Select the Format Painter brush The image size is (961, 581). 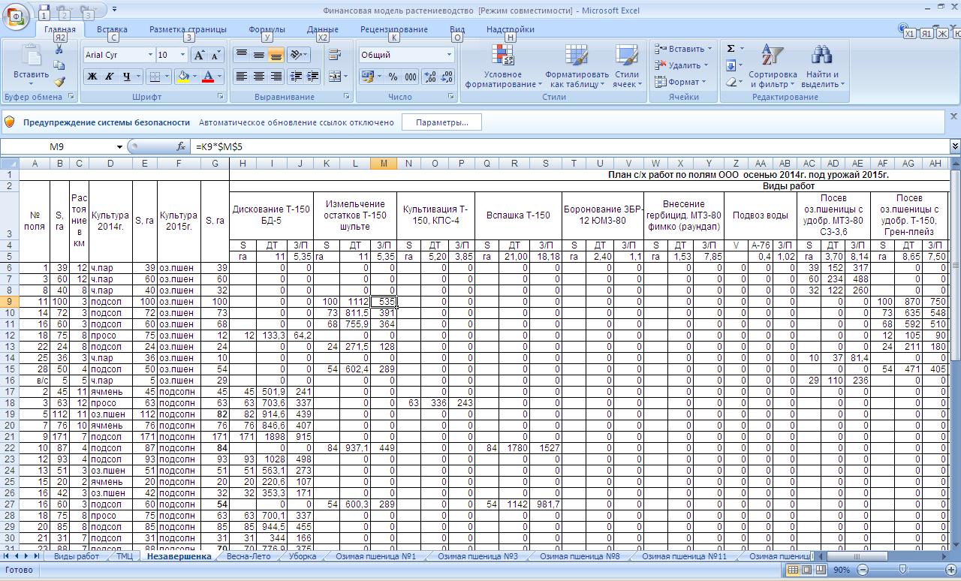point(59,82)
